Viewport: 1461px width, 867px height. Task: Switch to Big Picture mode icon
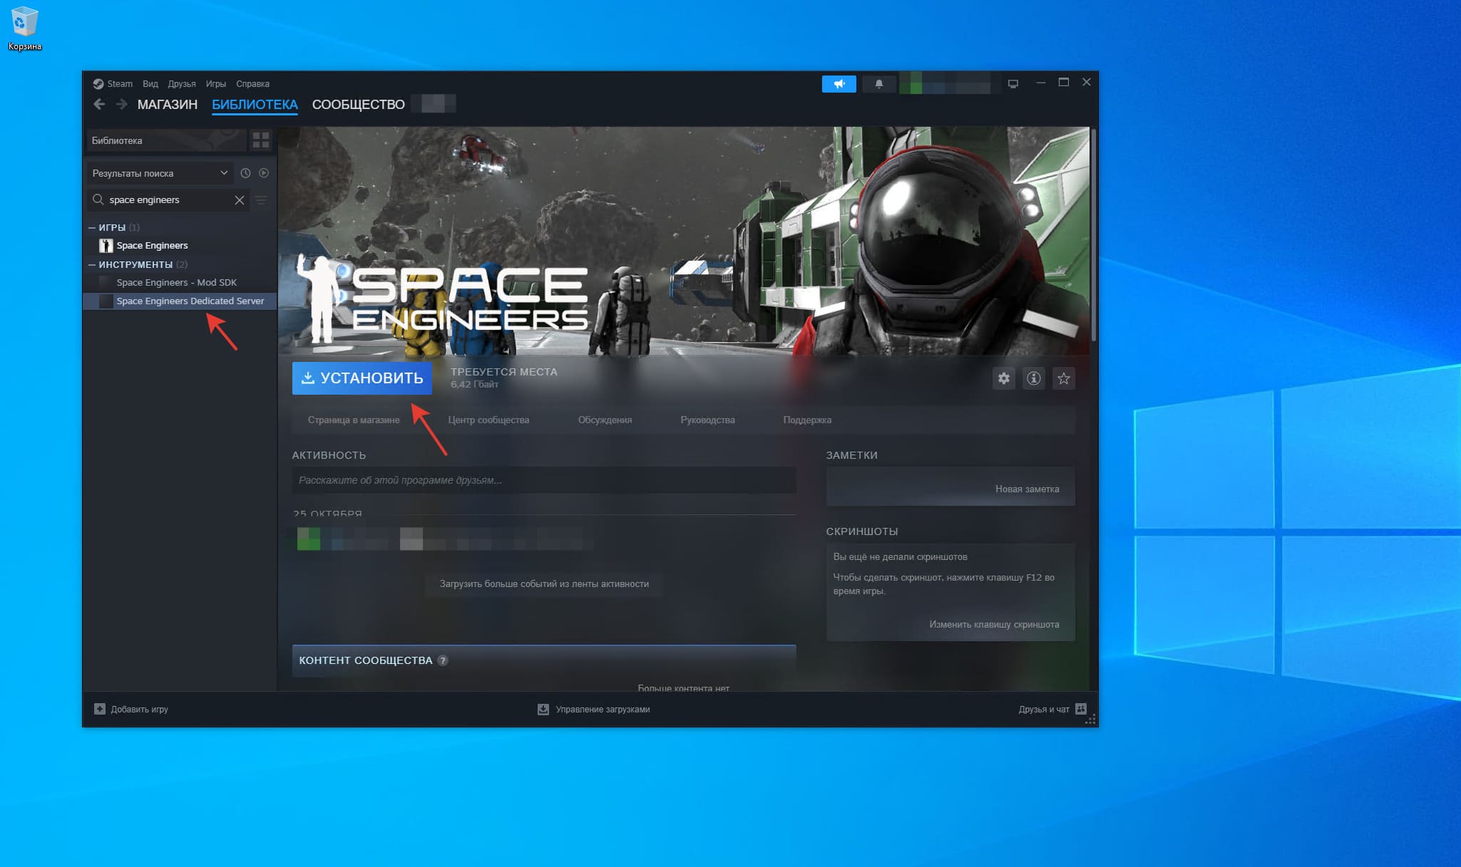point(1013,84)
